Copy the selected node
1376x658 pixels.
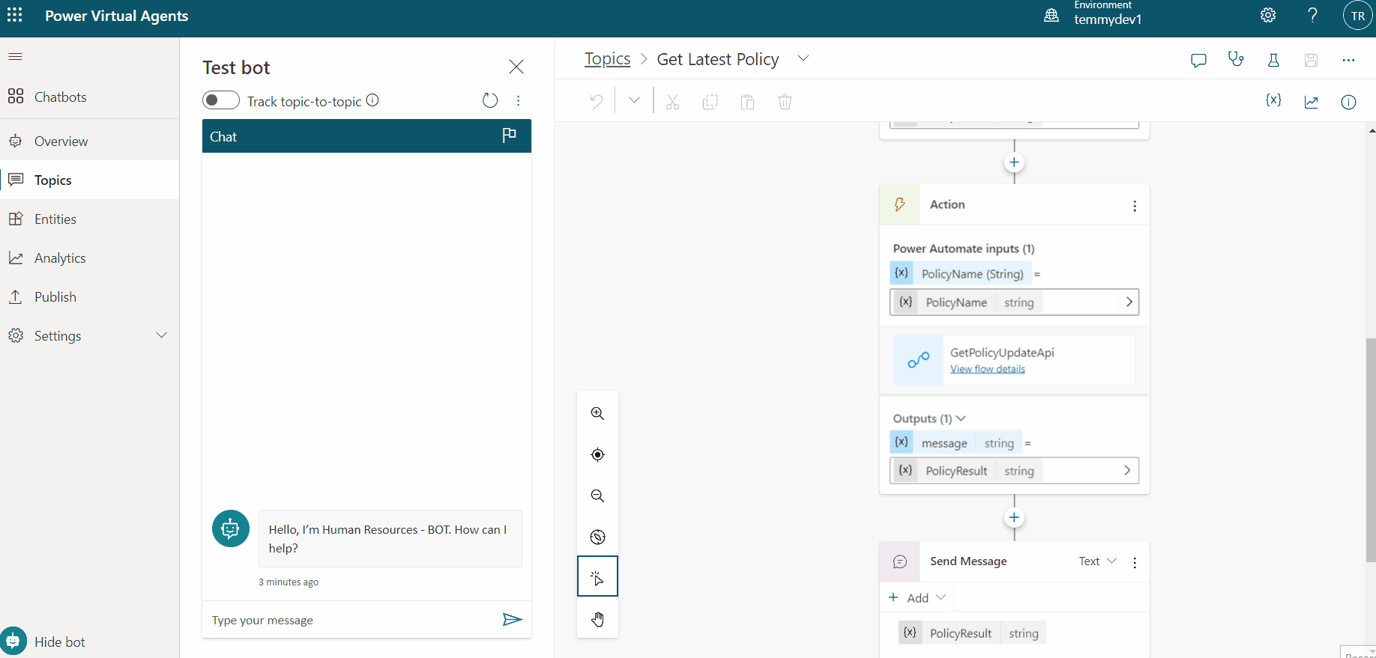(x=710, y=102)
